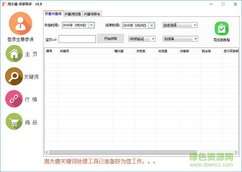Screen dimensions: 242x172
Task: Click the app logo in the title bar
Action: [4, 4]
